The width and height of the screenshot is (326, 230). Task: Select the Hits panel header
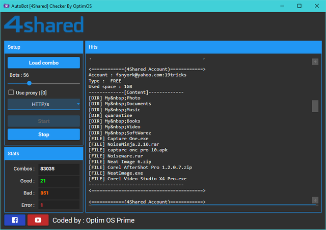coord(203,47)
